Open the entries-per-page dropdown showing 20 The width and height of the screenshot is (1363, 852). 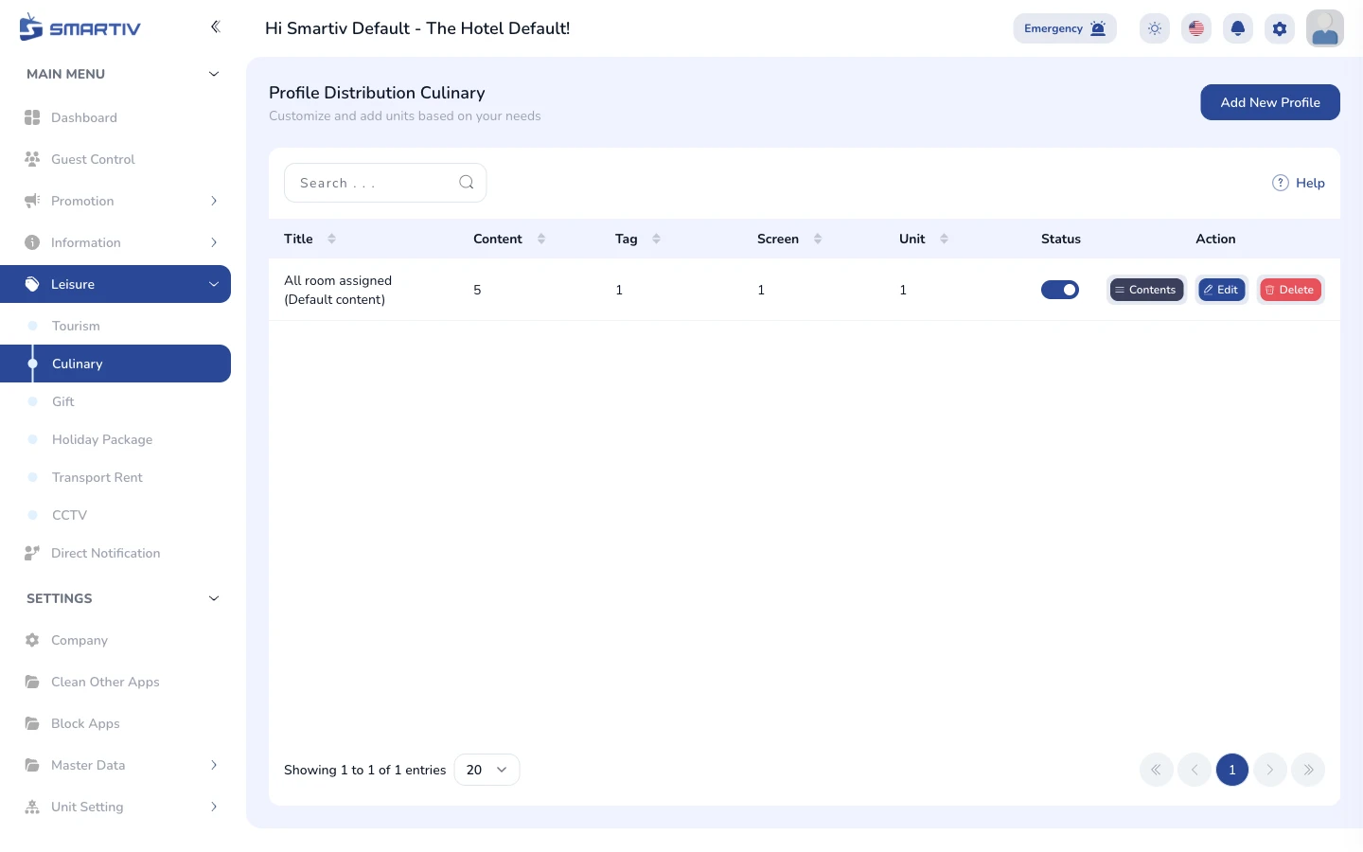(x=487, y=770)
